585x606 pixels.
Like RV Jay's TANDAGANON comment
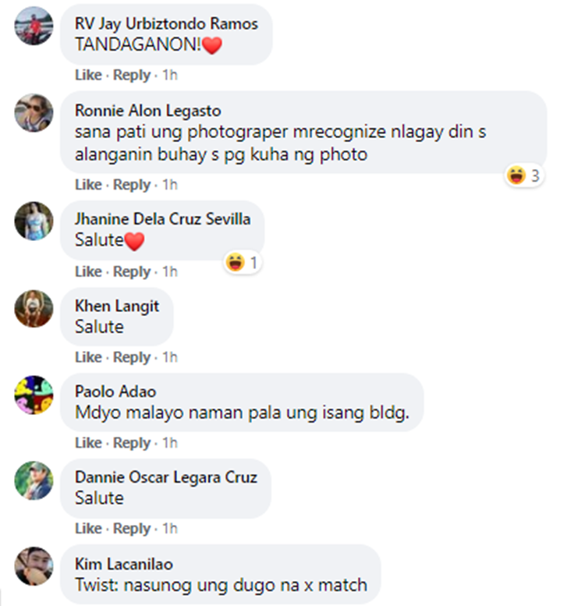click(88, 75)
